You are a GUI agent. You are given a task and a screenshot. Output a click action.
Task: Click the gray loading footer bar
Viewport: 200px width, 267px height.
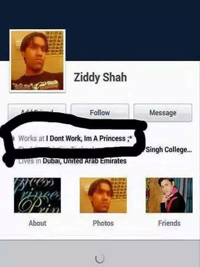(x=100, y=254)
